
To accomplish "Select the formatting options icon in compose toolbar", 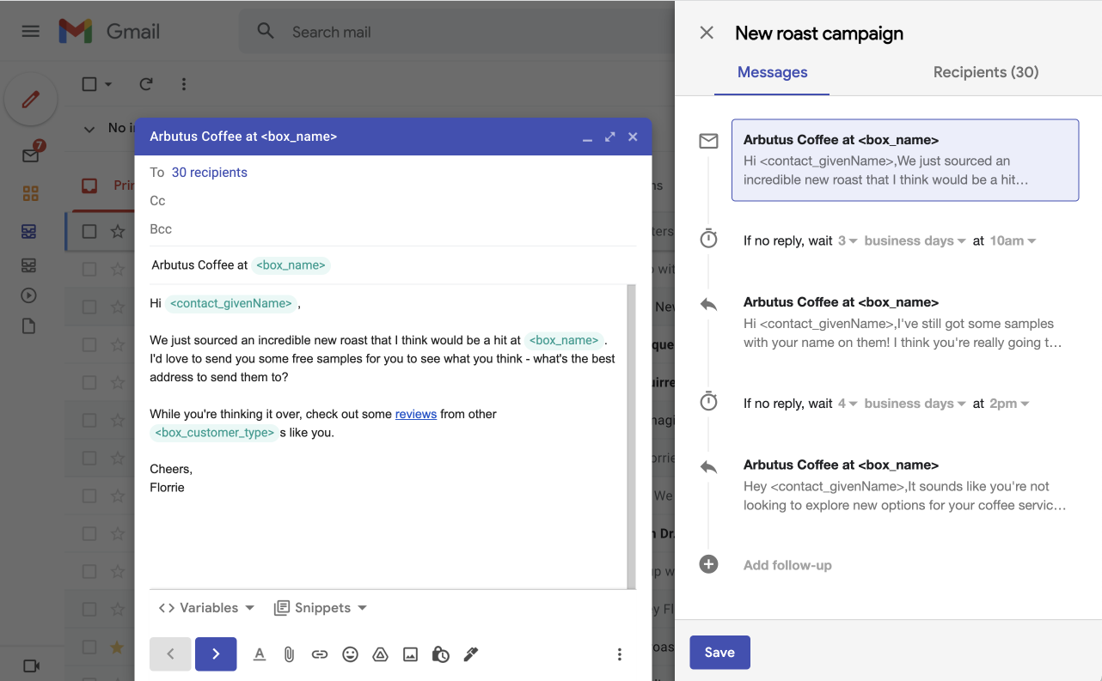I will pyautogui.click(x=259, y=654).
